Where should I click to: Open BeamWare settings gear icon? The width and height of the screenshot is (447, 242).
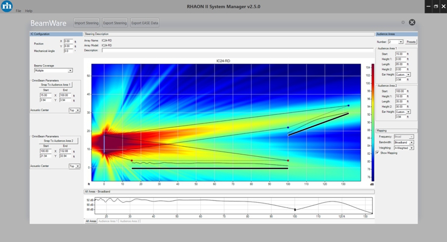coord(403,22)
